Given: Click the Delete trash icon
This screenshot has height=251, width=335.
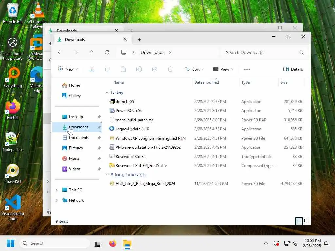Looking at the screenshot, I should click(170, 69).
